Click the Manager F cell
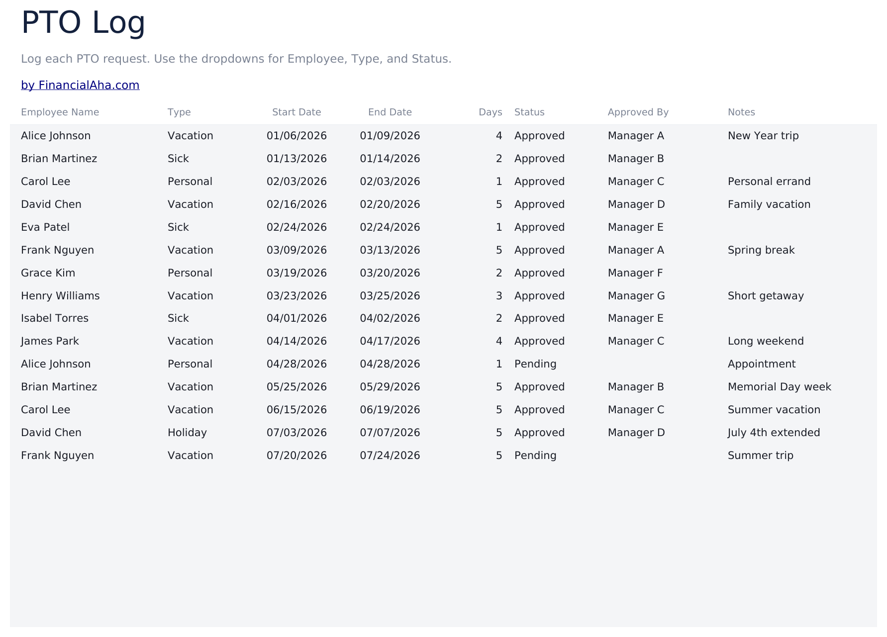 [x=635, y=273]
